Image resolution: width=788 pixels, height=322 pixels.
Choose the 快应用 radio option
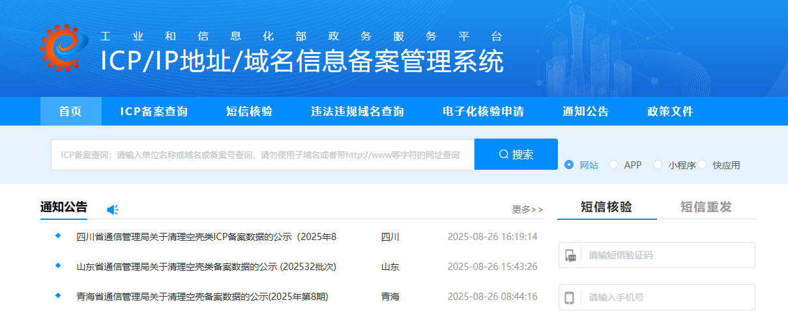(703, 165)
